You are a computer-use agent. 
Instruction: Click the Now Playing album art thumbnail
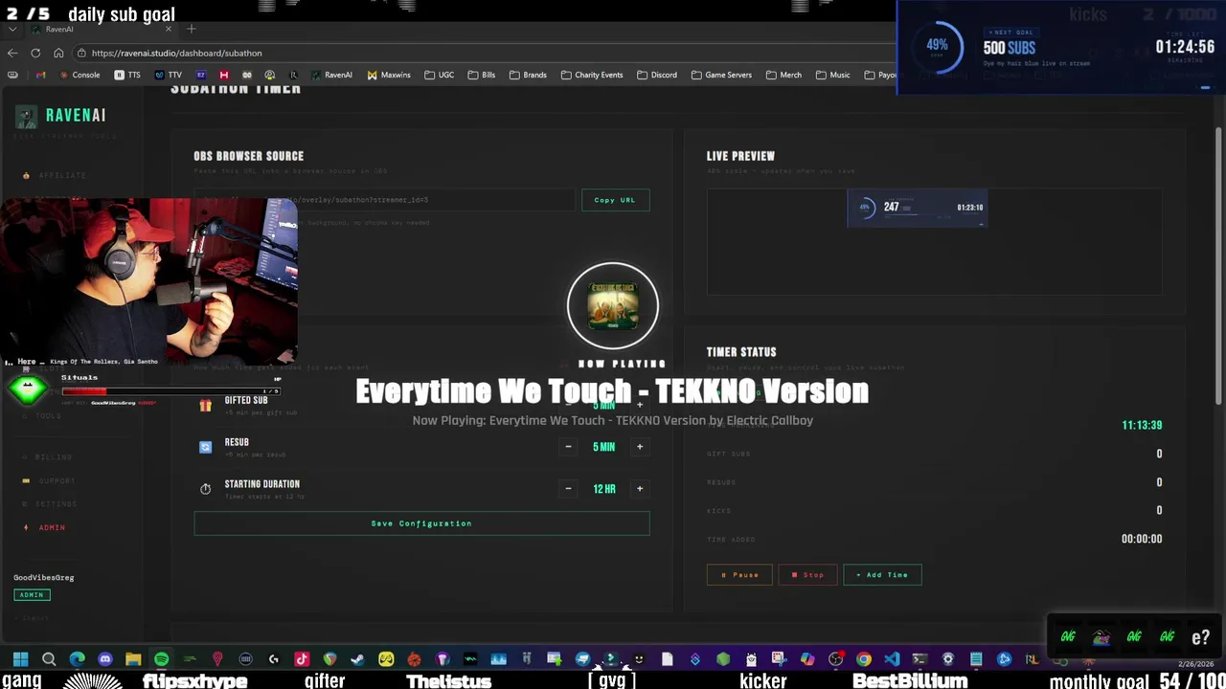point(613,306)
